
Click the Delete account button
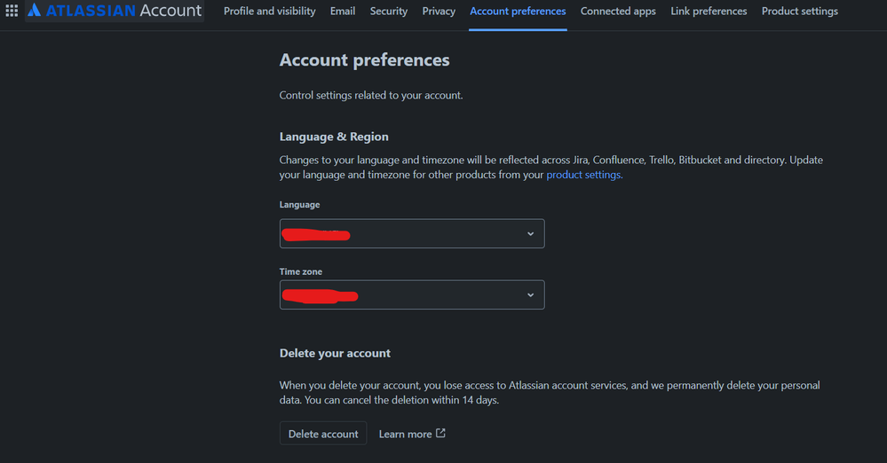(323, 433)
